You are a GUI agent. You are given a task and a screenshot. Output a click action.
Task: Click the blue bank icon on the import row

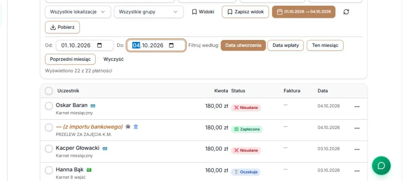[x=136, y=127]
